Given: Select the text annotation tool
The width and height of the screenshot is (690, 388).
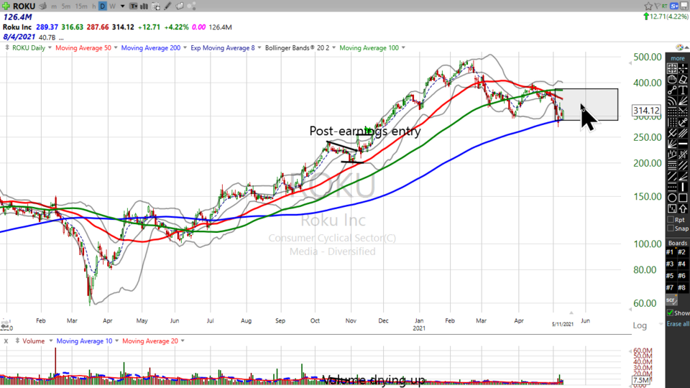Looking at the screenshot, I should [681, 91].
